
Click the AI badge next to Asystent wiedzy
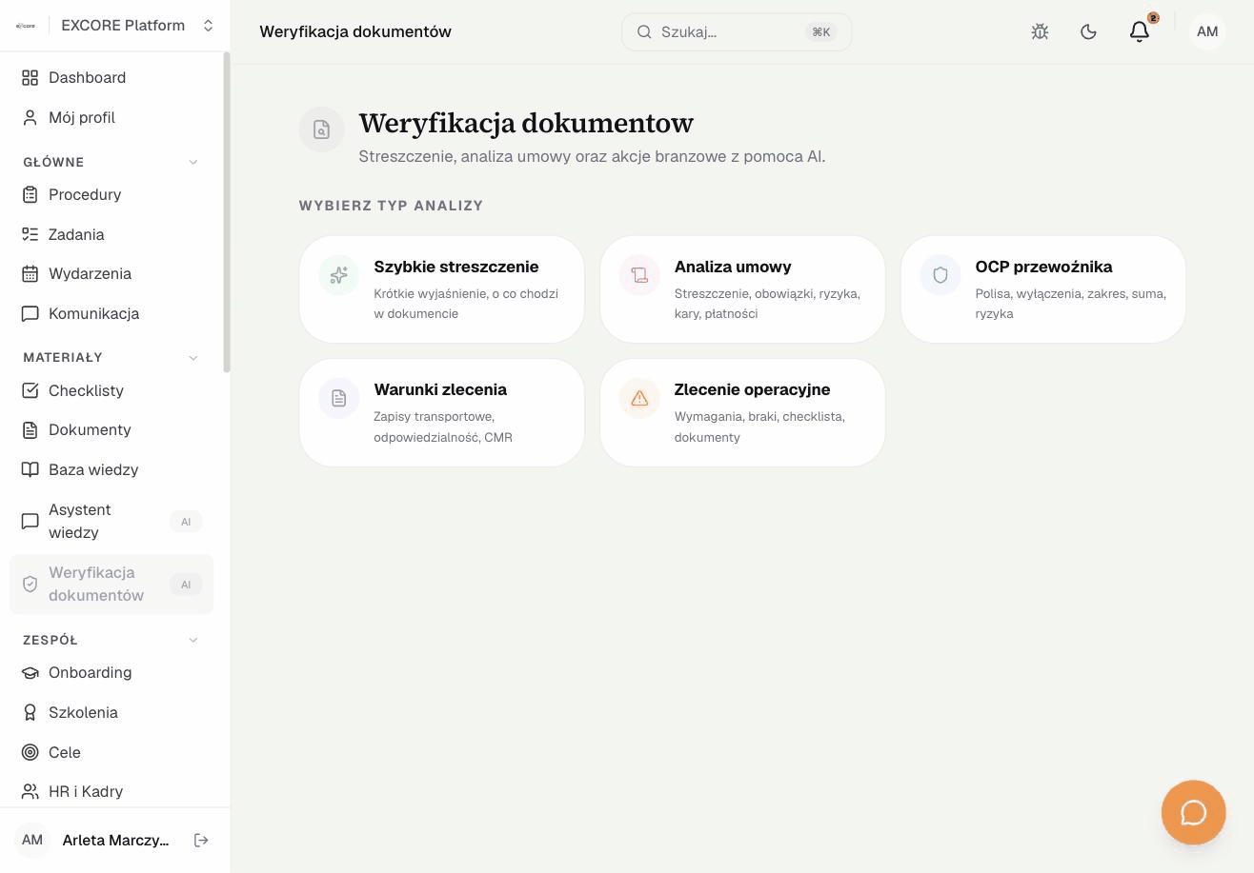click(186, 522)
